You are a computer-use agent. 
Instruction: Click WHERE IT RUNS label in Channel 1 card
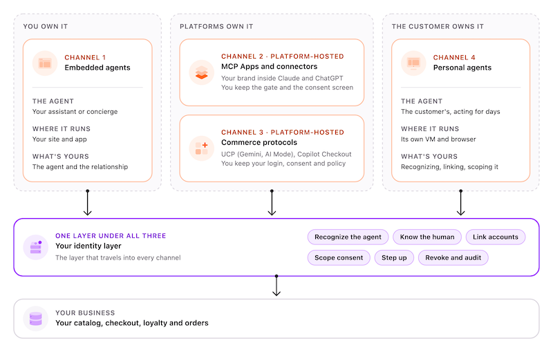(62, 129)
